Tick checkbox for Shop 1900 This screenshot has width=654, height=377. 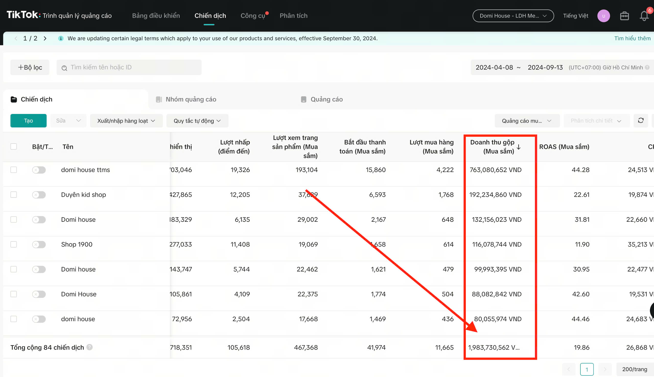pos(14,244)
